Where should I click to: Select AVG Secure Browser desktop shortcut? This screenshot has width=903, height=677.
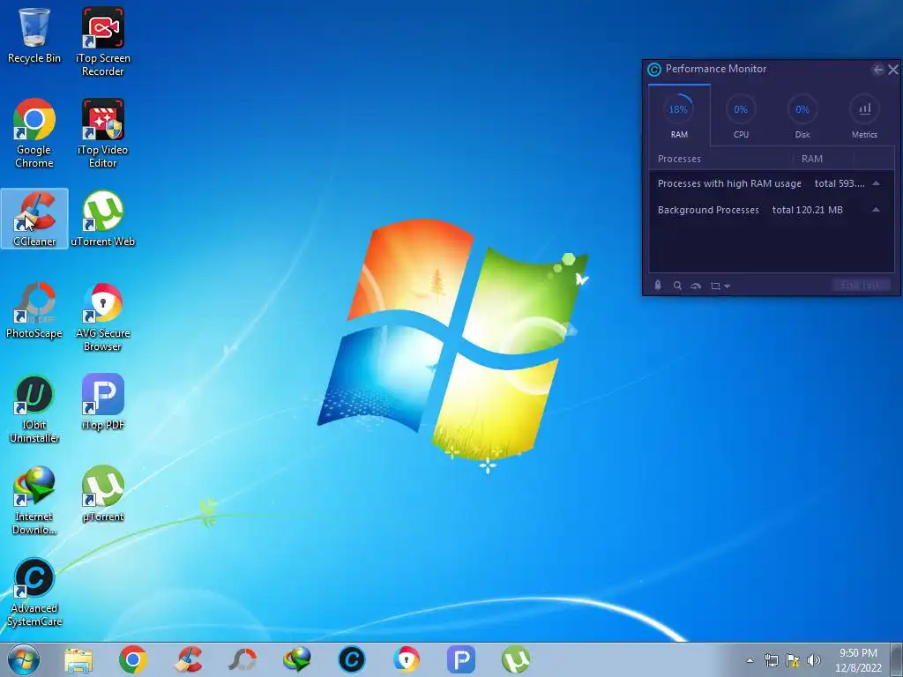[102, 316]
